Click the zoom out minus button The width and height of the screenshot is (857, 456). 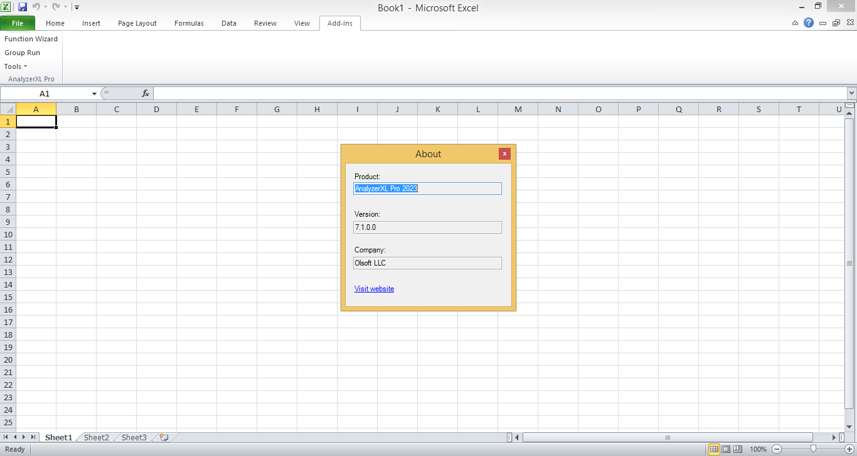(x=777, y=449)
